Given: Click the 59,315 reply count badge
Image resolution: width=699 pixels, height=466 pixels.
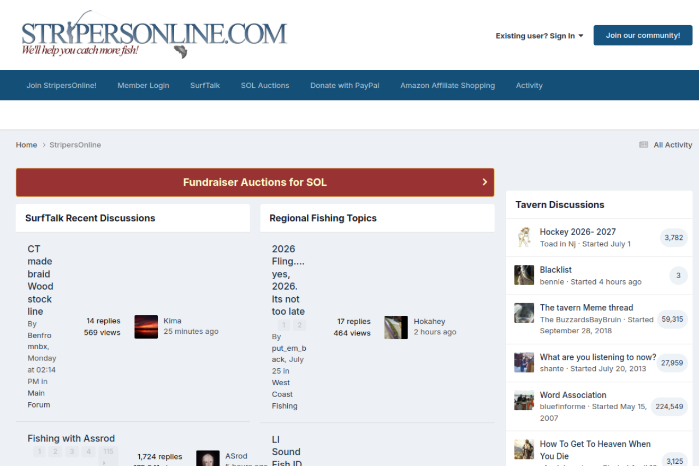Looking at the screenshot, I should coord(672,319).
